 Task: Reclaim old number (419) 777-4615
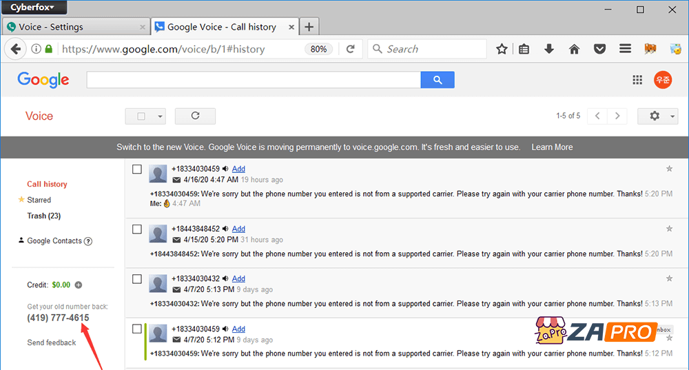click(x=58, y=318)
